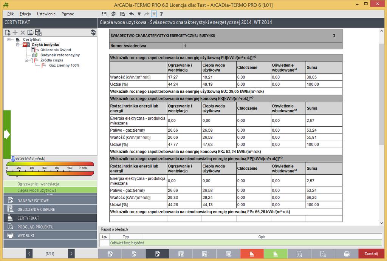Open OBLICZENIA CIEPLNE section

coord(50,209)
